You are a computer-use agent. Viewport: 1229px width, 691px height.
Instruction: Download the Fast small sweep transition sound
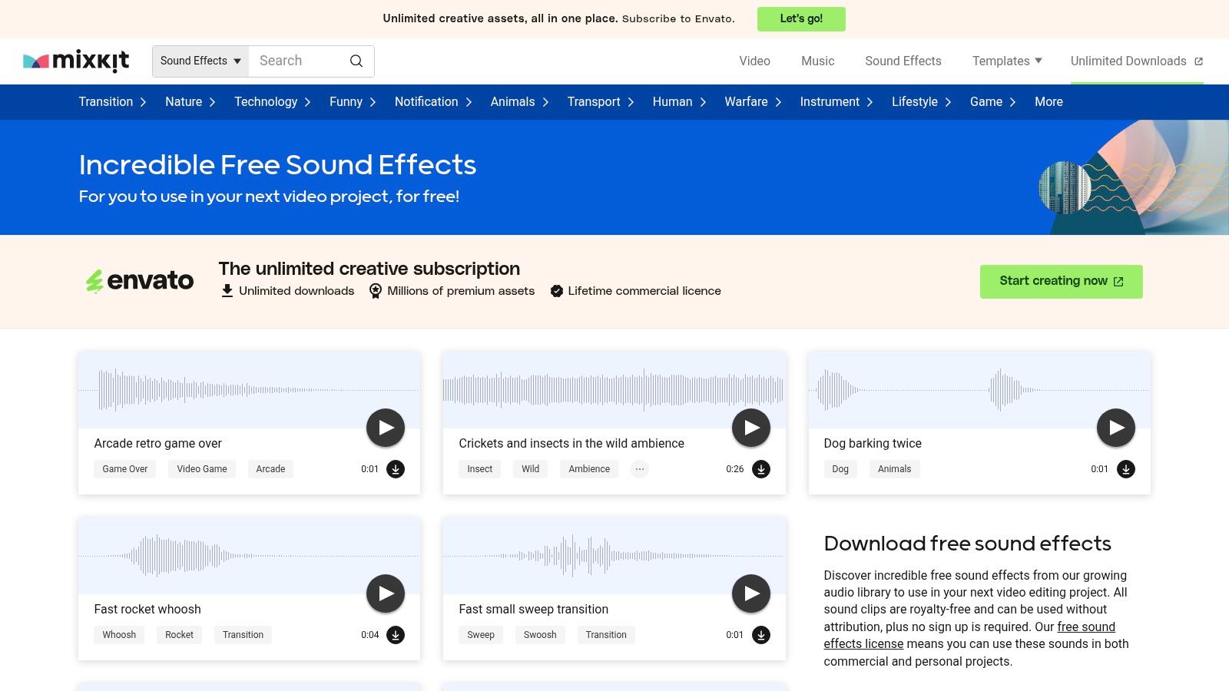pyautogui.click(x=761, y=635)
